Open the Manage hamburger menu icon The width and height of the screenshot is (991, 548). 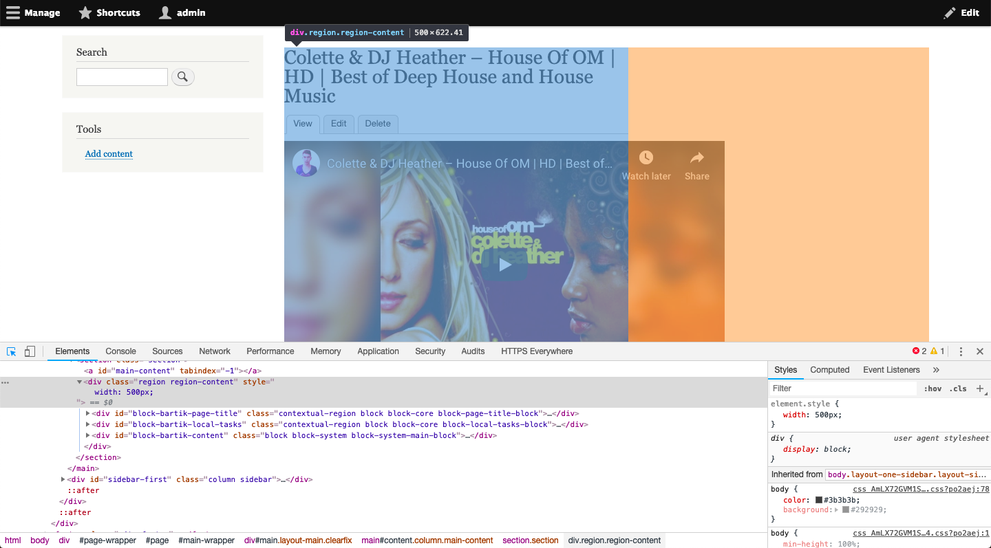pos(13,12)
